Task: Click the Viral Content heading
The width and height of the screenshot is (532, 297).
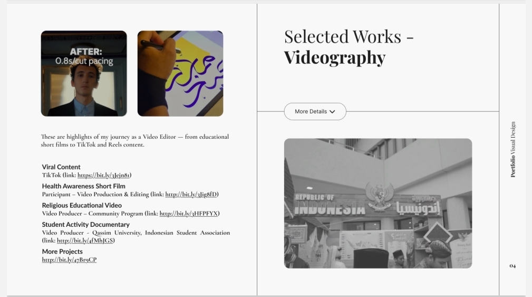Action: coord(61,167)
